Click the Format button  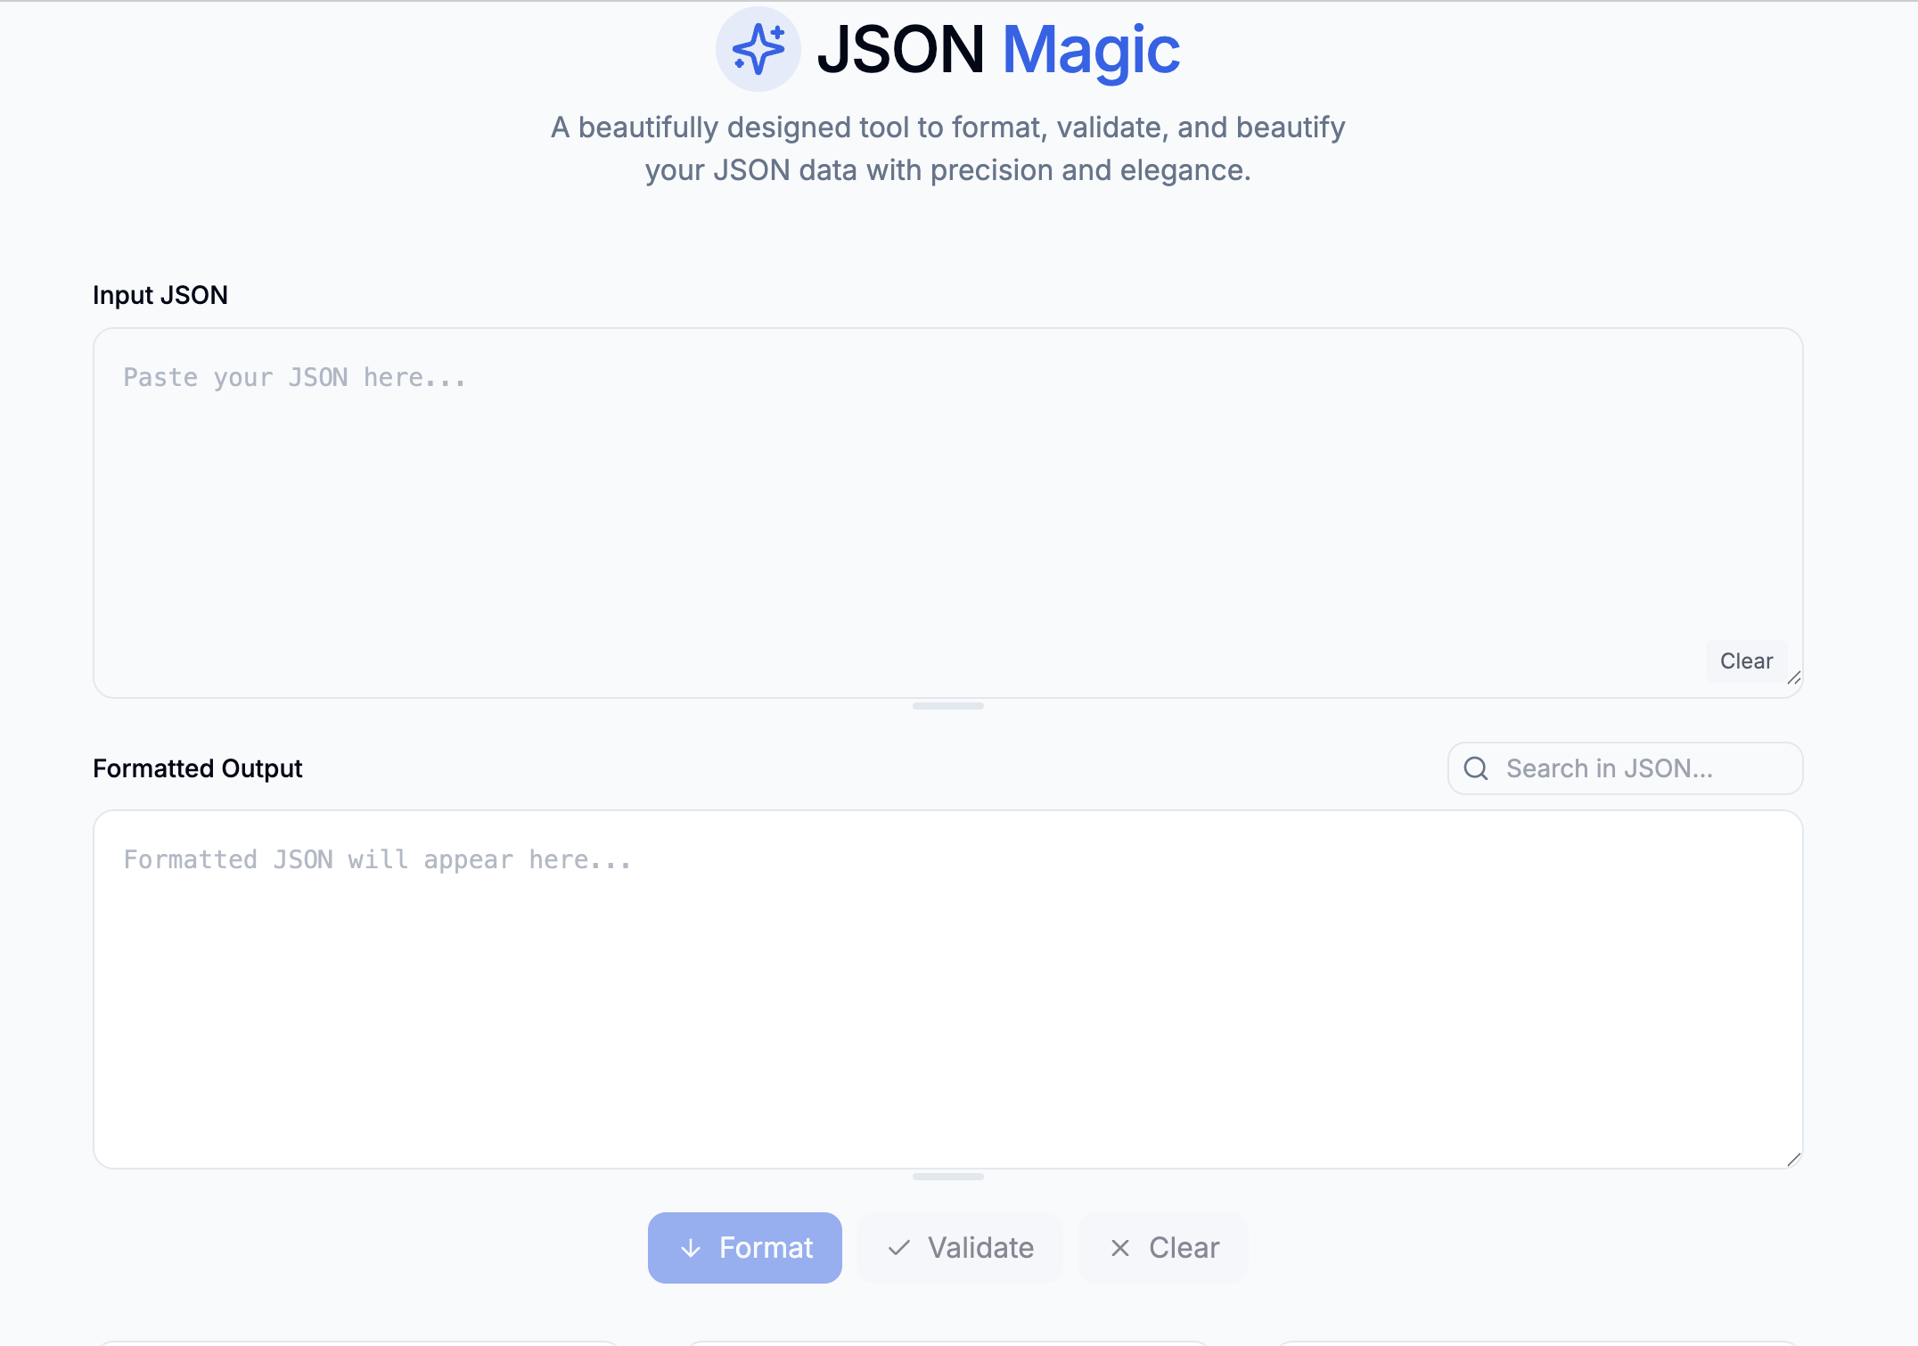pos(745,1247)
